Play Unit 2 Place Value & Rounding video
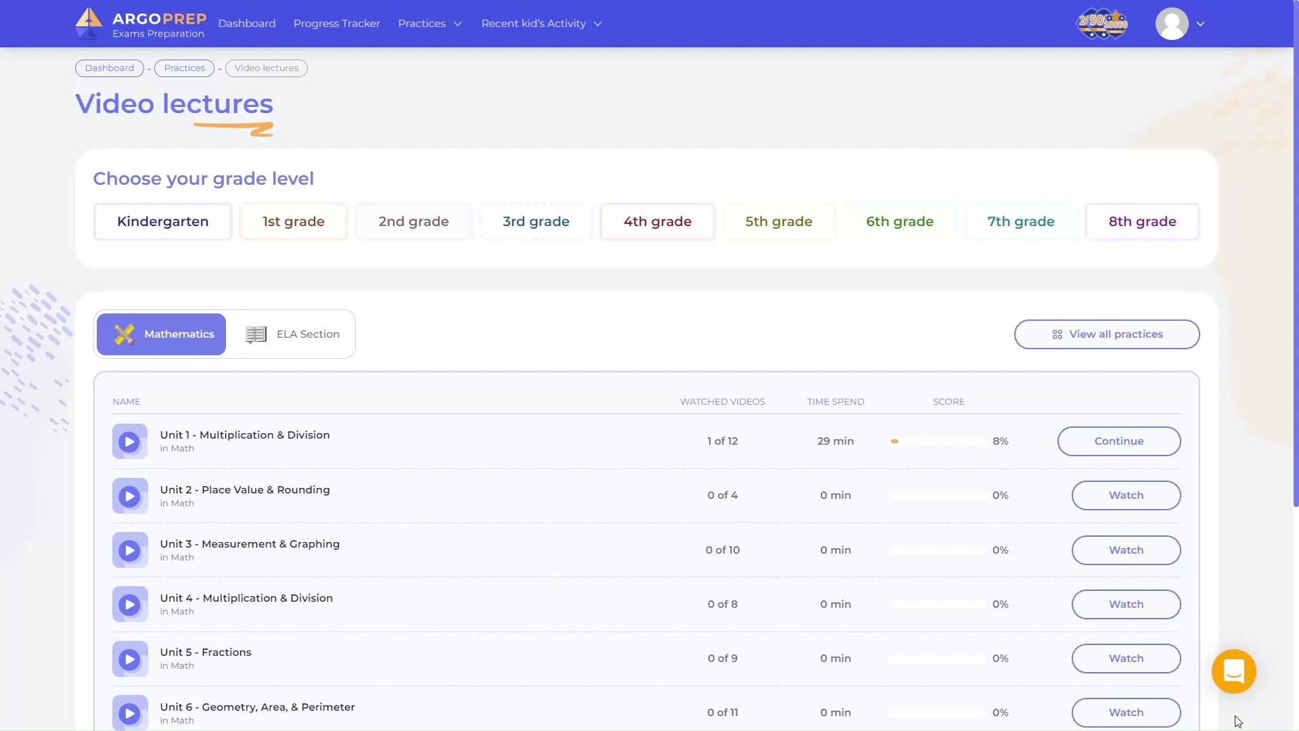 click(x=129, y=496)
